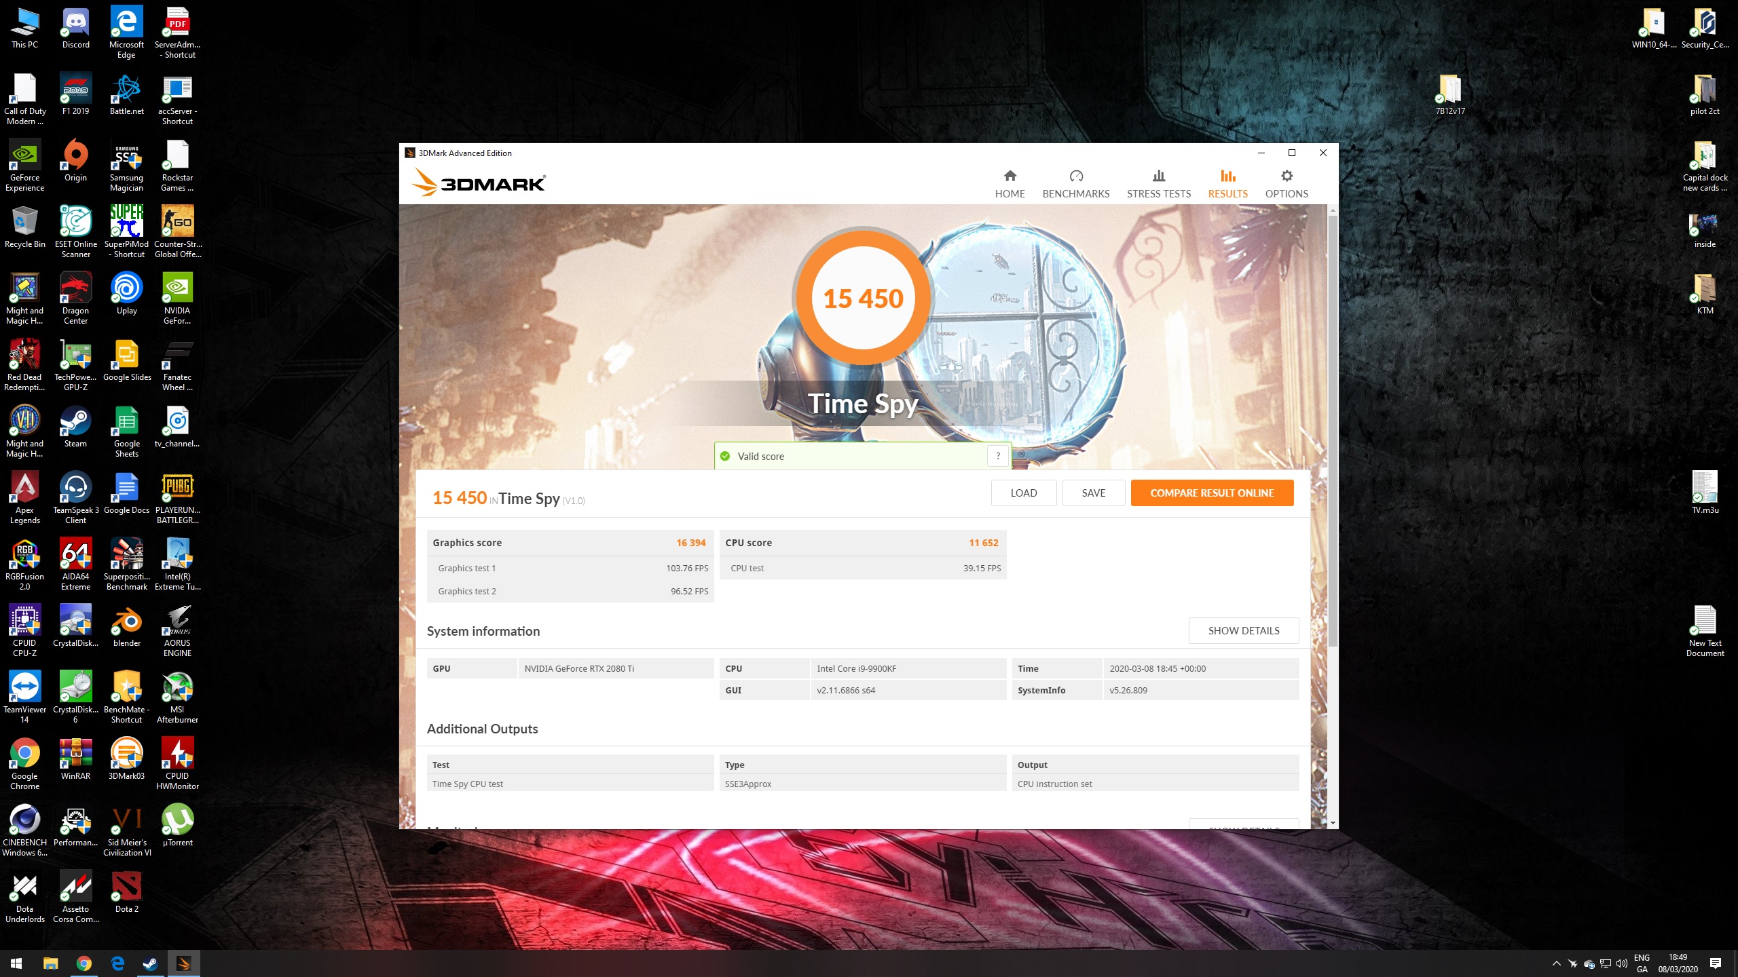Click the Steam icon in the taskbar

click(150, 963)
